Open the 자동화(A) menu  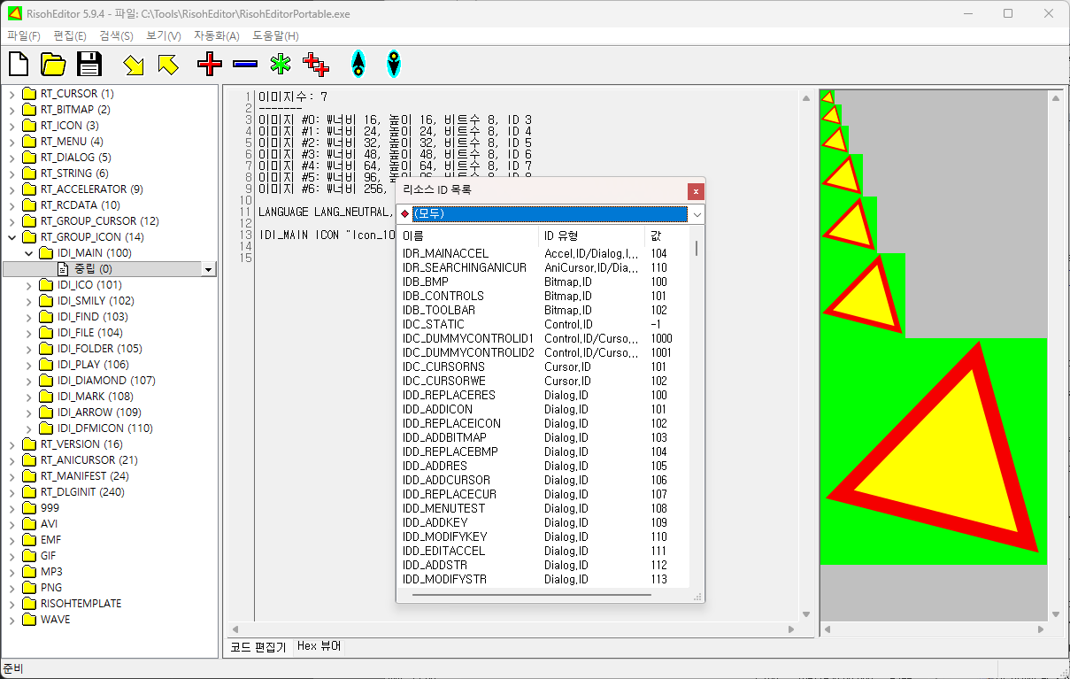point(217,35)
